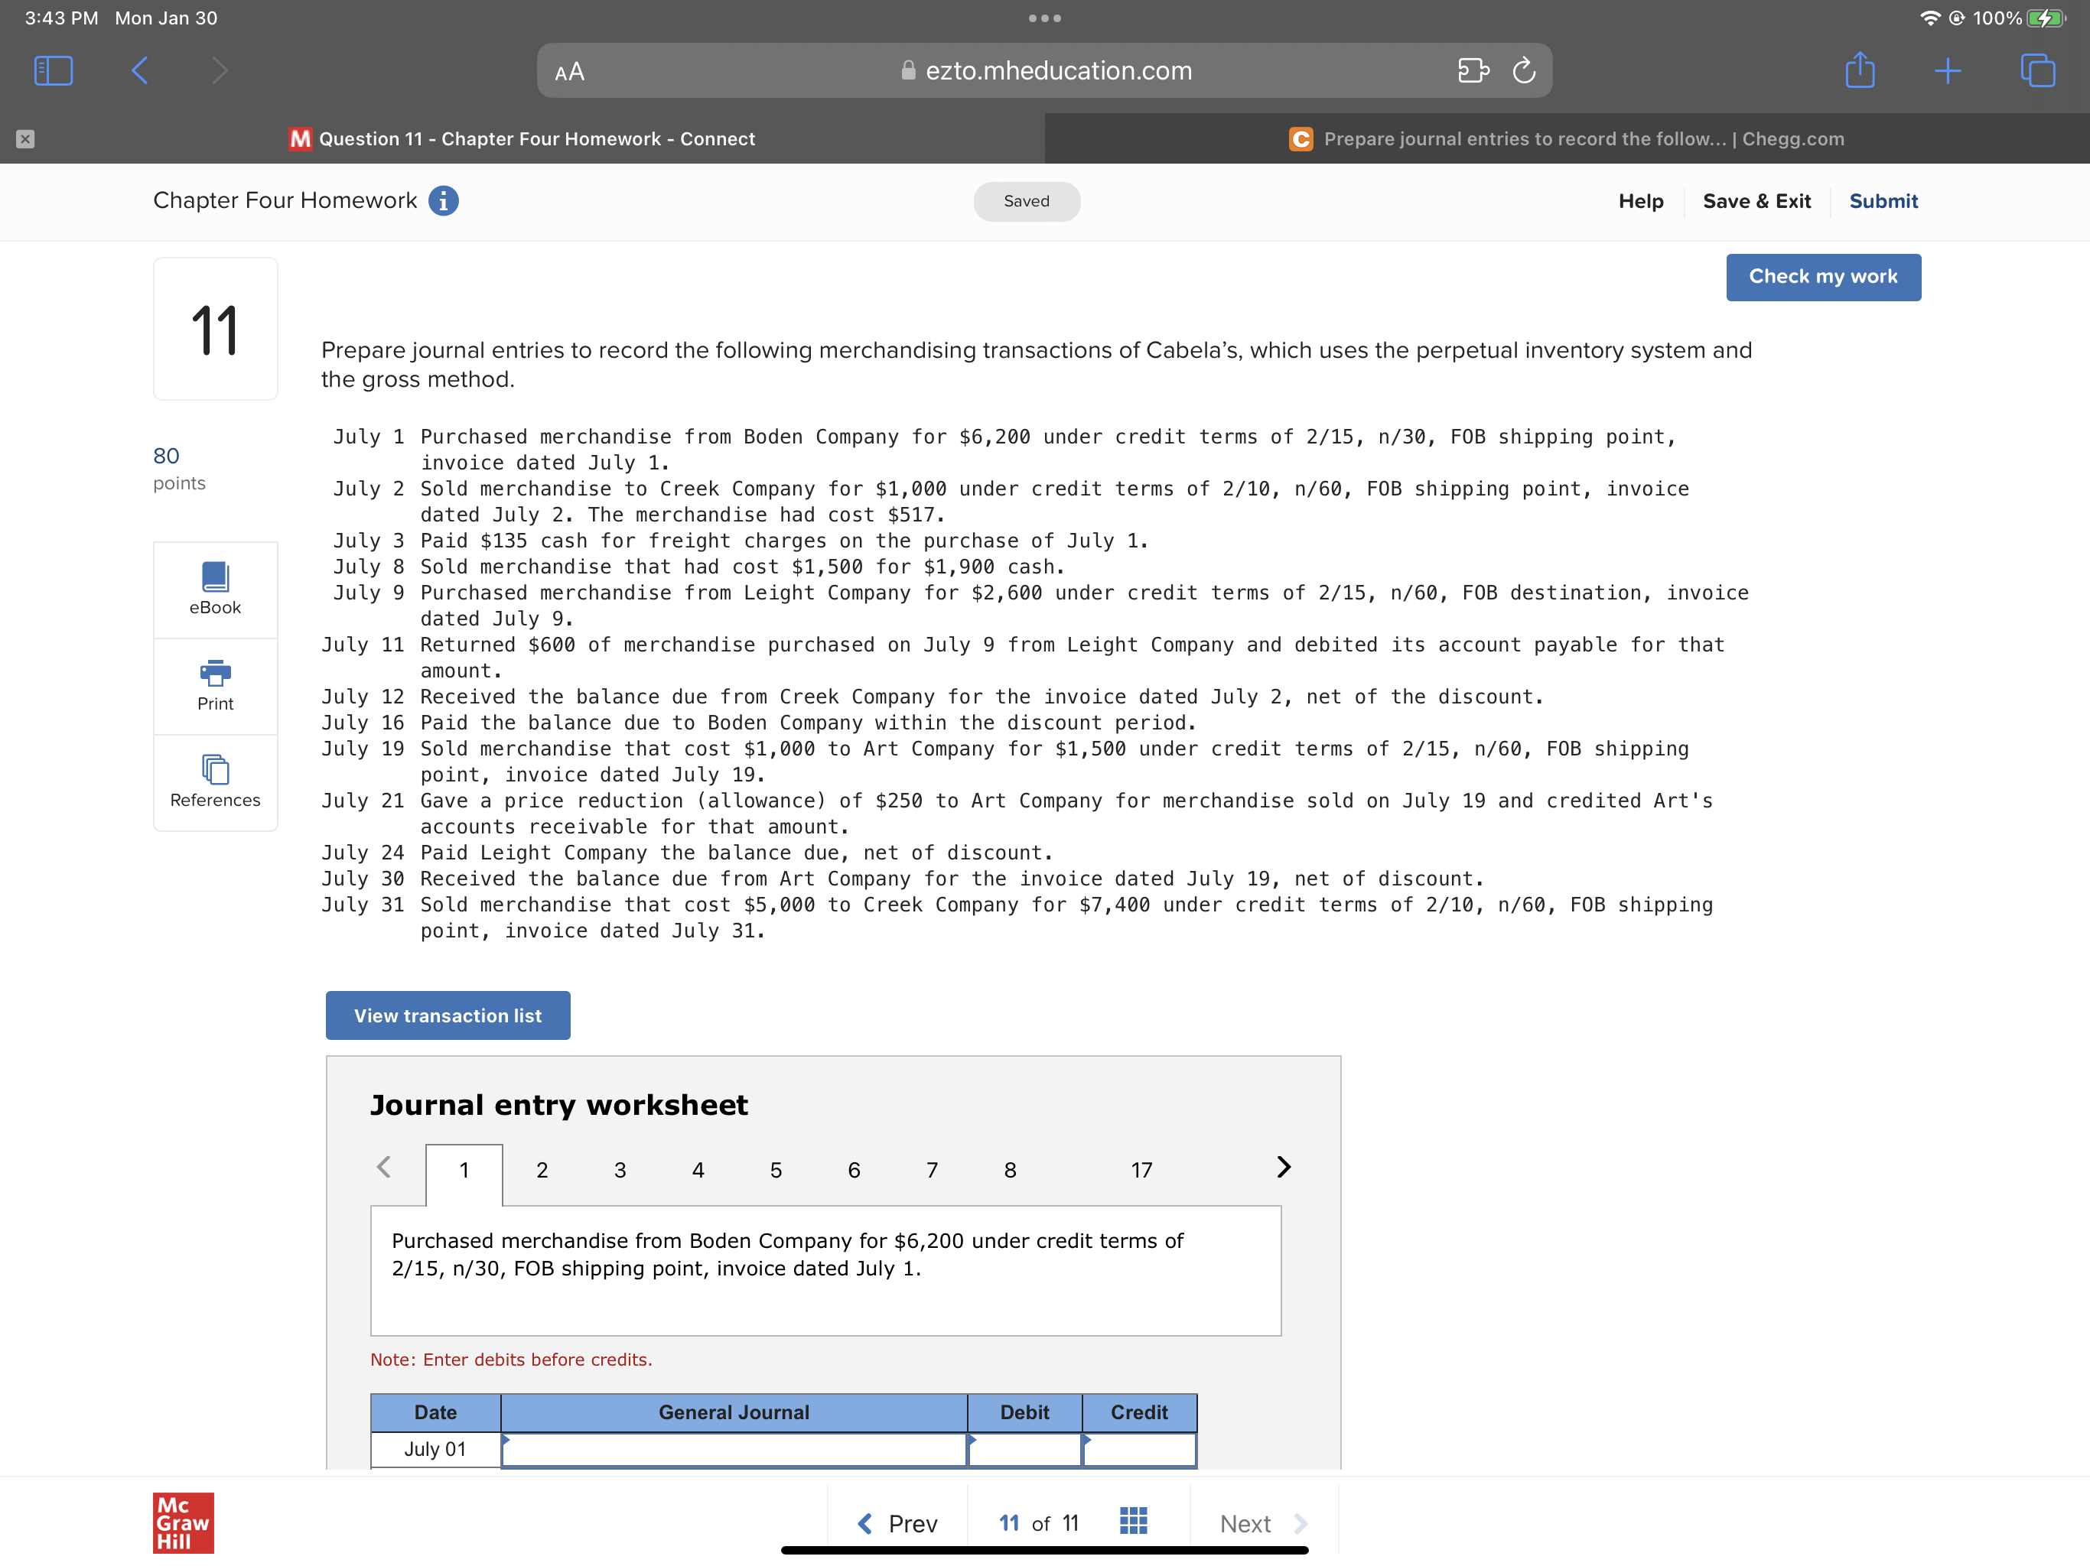Viewport: 2090px width, 1566px height.
Task: Select journal entry tab 5
Action: (x=776, y=1170)
